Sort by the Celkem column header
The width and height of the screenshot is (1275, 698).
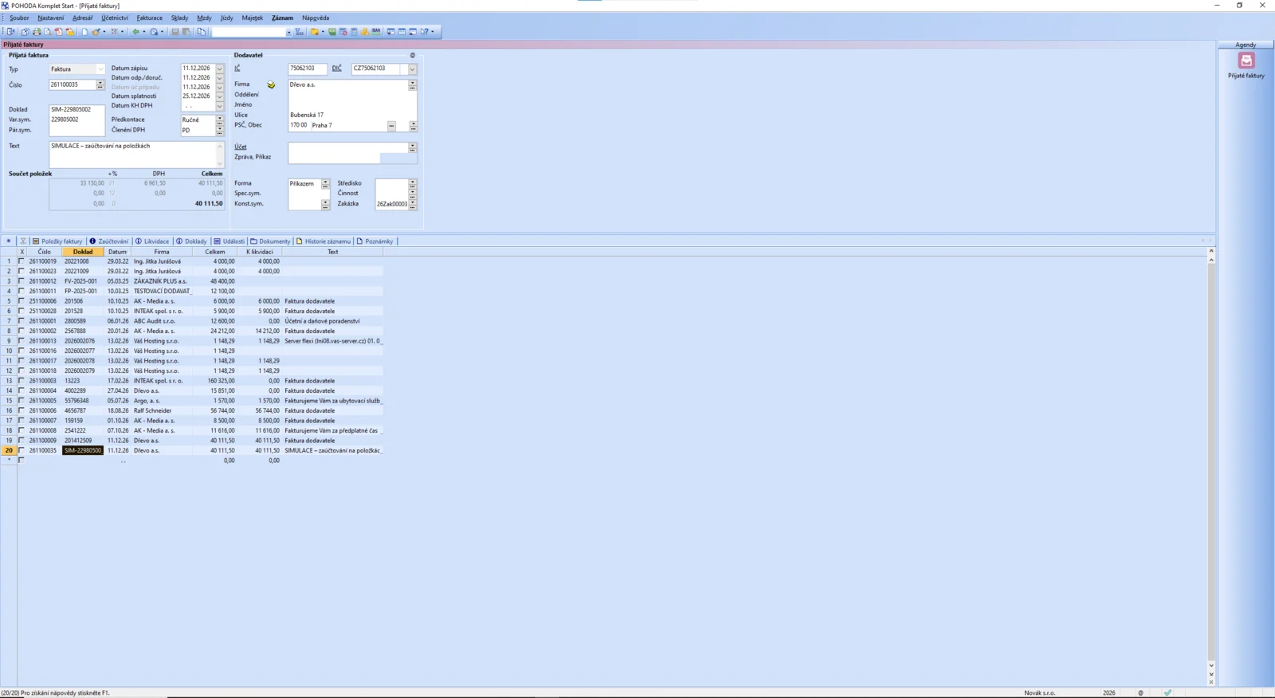tap(215, 252)
